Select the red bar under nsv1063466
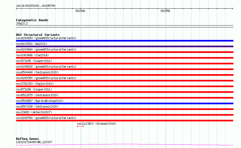This screenshot has height=148, width=241. tap(125, 58)
